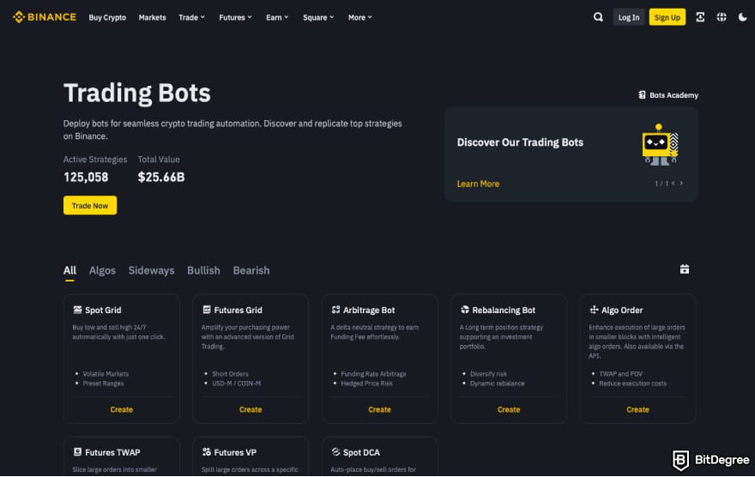
Task: Select the All tab
Action: click(x=69, y=270)
